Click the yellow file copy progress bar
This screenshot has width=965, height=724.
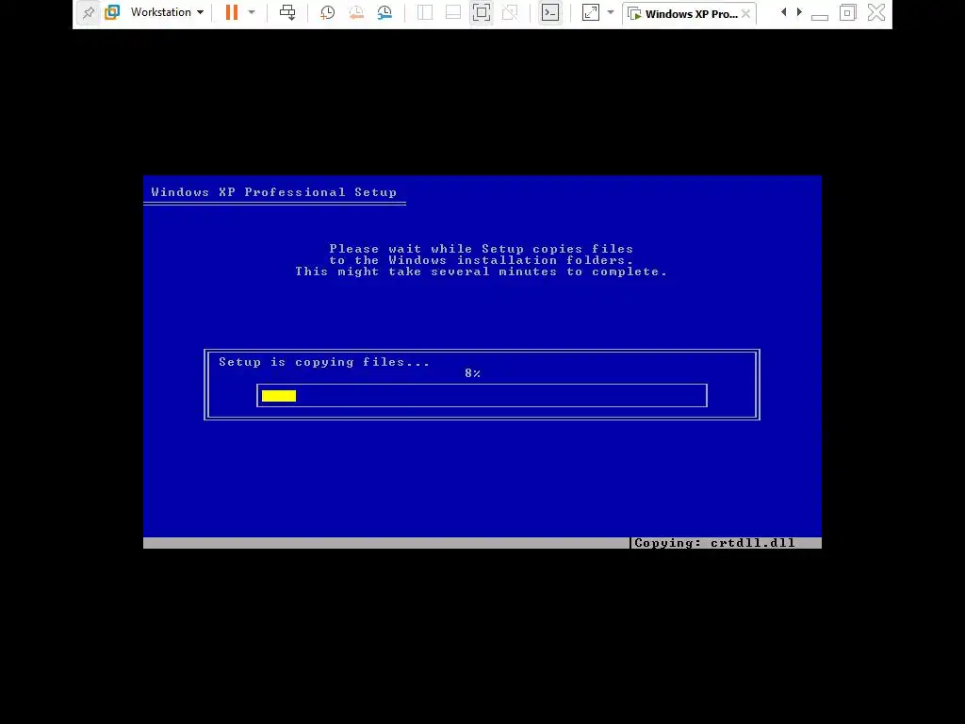click(x=279, y=396)
